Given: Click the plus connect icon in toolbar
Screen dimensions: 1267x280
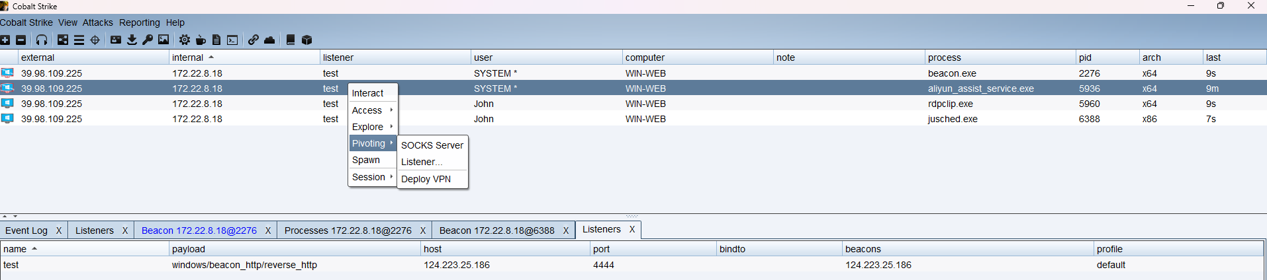Looking at the screenshot, I should pyautogui.click(x=5, y=40).
